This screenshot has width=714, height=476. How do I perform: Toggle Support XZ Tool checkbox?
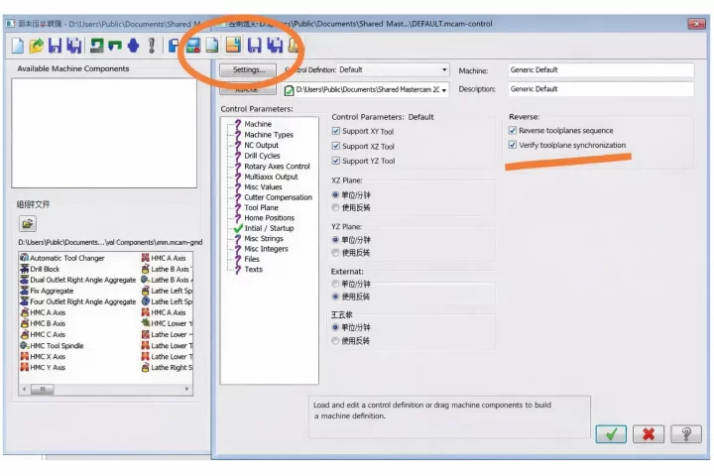click(336, 146)
